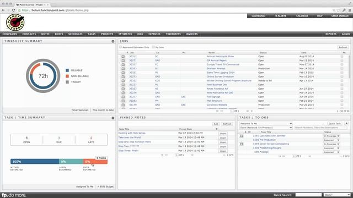Click the row icon for job 30179

(123, 105)
